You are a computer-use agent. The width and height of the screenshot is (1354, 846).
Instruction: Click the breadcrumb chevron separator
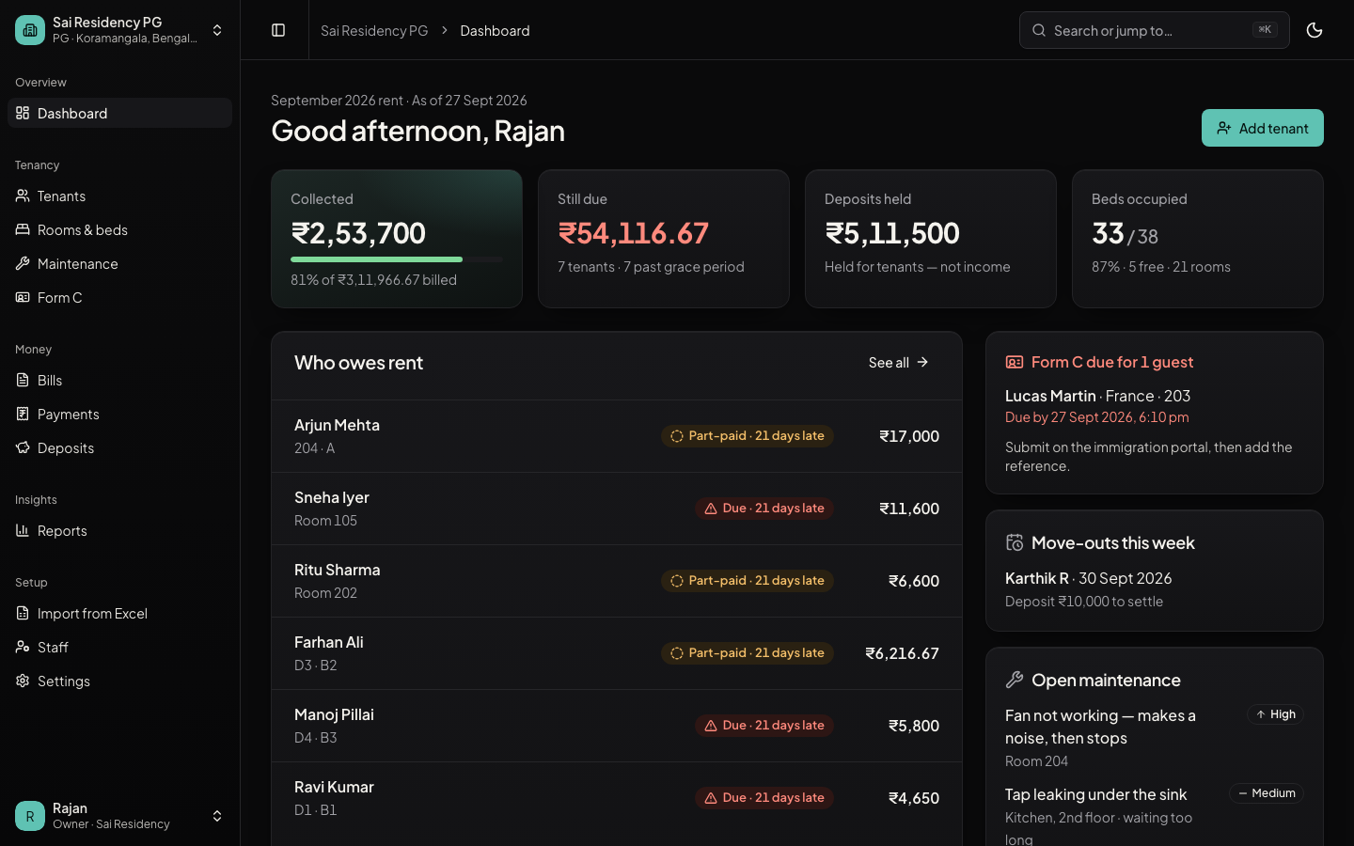pos(445,30)
